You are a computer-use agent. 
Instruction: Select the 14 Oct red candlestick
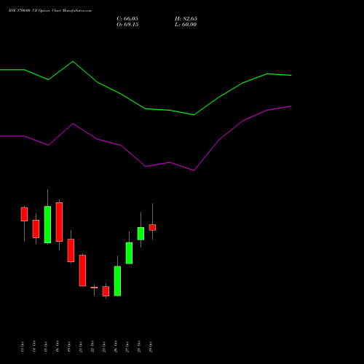tap(36, 229)
